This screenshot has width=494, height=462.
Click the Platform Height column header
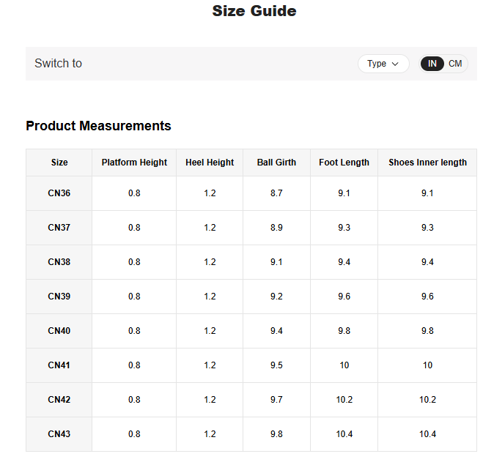(134, 163)
